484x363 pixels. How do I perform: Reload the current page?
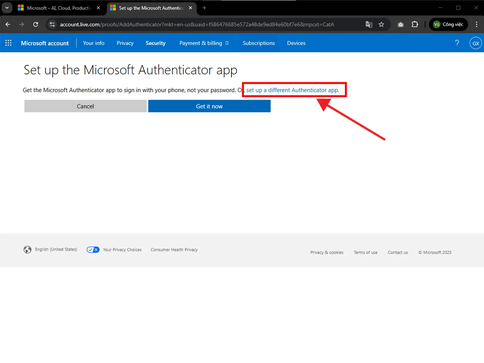[36, 24]
